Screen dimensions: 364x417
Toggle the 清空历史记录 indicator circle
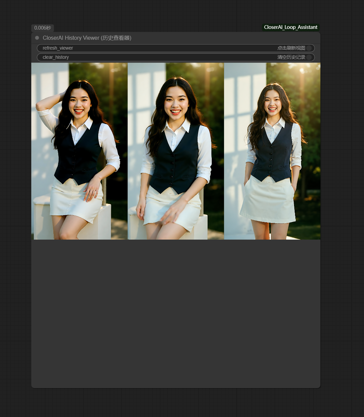(309, 57)
